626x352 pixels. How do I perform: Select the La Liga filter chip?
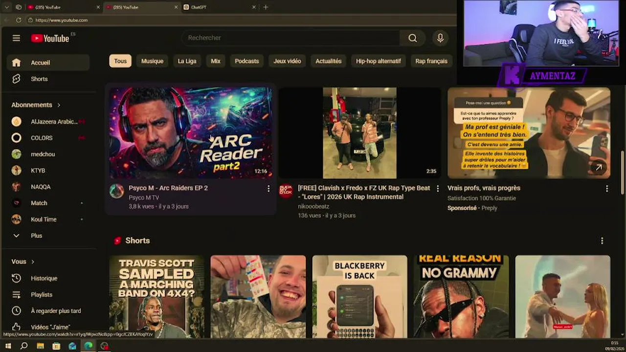187,61
